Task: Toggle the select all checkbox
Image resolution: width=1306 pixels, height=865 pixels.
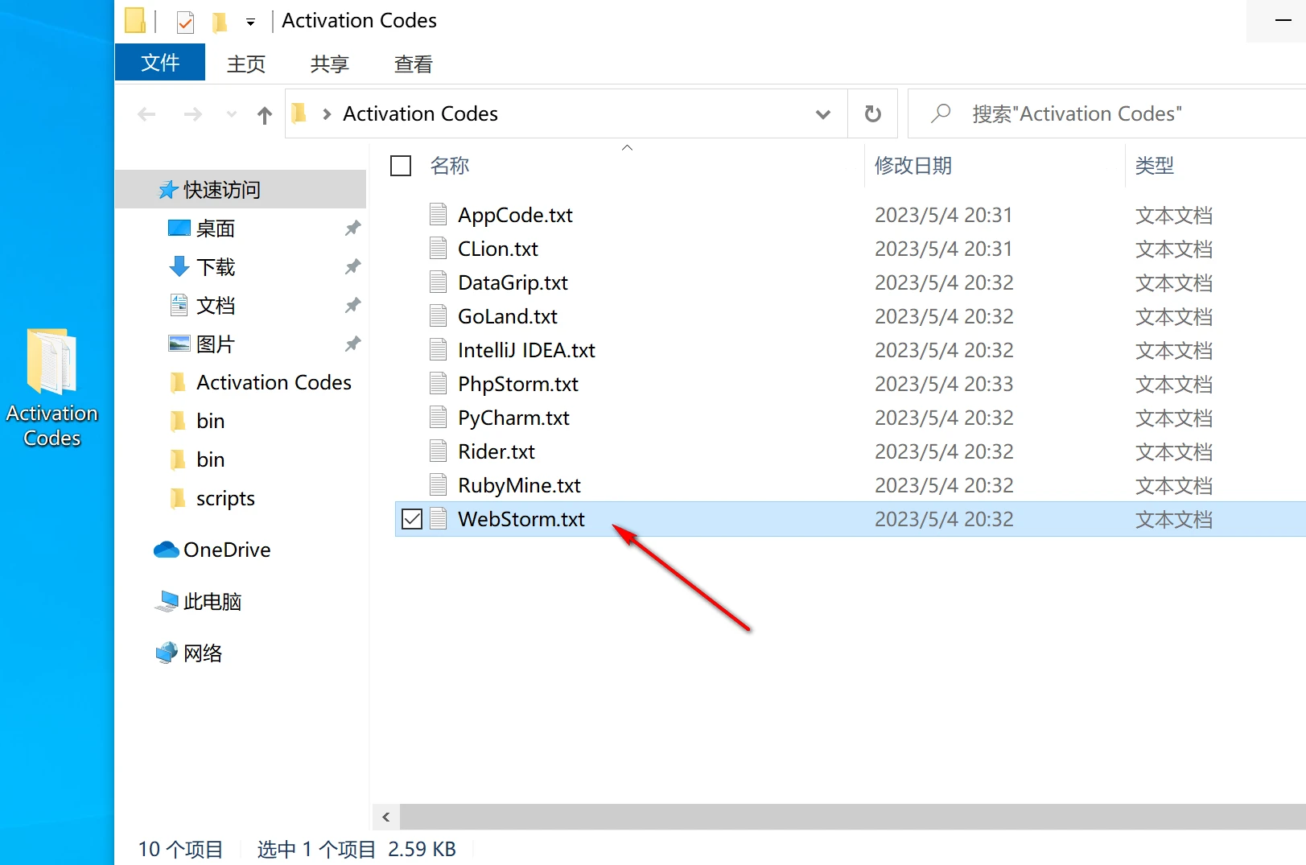Action: click(401, 166)
